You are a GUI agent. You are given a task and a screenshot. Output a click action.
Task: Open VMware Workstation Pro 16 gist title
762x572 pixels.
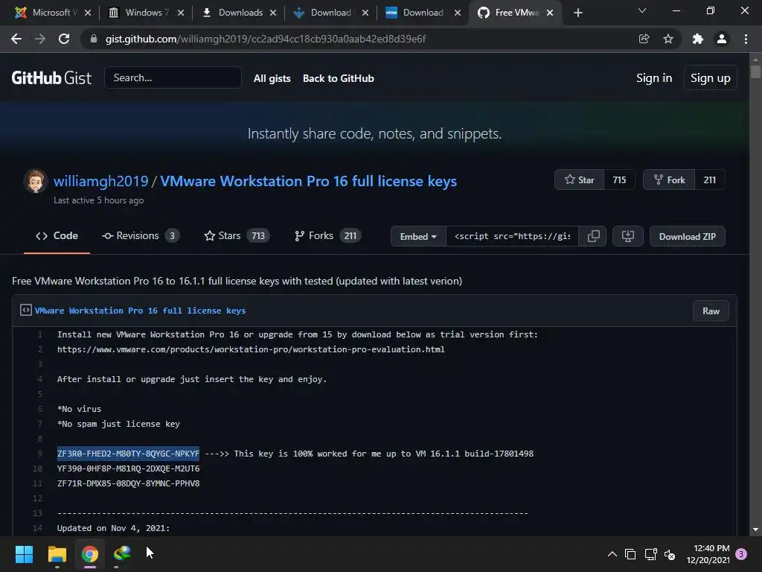click(x=309, y=181)
